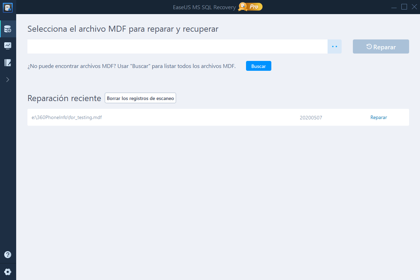420x280 pixels.
Task: Maximize the EaseUS window
Action: coord(404,7)
